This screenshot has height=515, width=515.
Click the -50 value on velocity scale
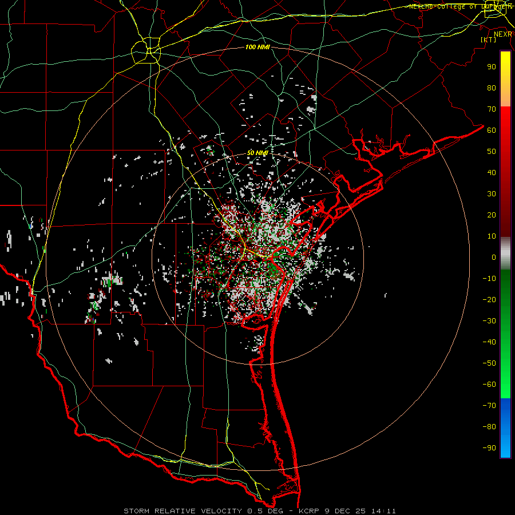pyautogui.click(x=489, y=363)
